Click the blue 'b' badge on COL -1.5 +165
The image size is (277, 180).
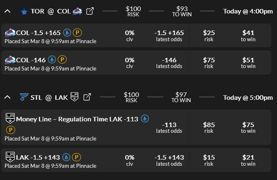coord(68,32)
